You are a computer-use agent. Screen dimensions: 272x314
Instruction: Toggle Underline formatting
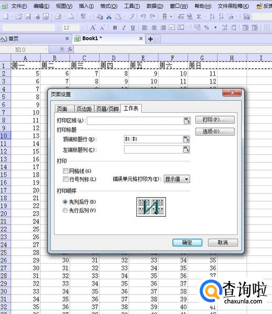coord(133,27)
